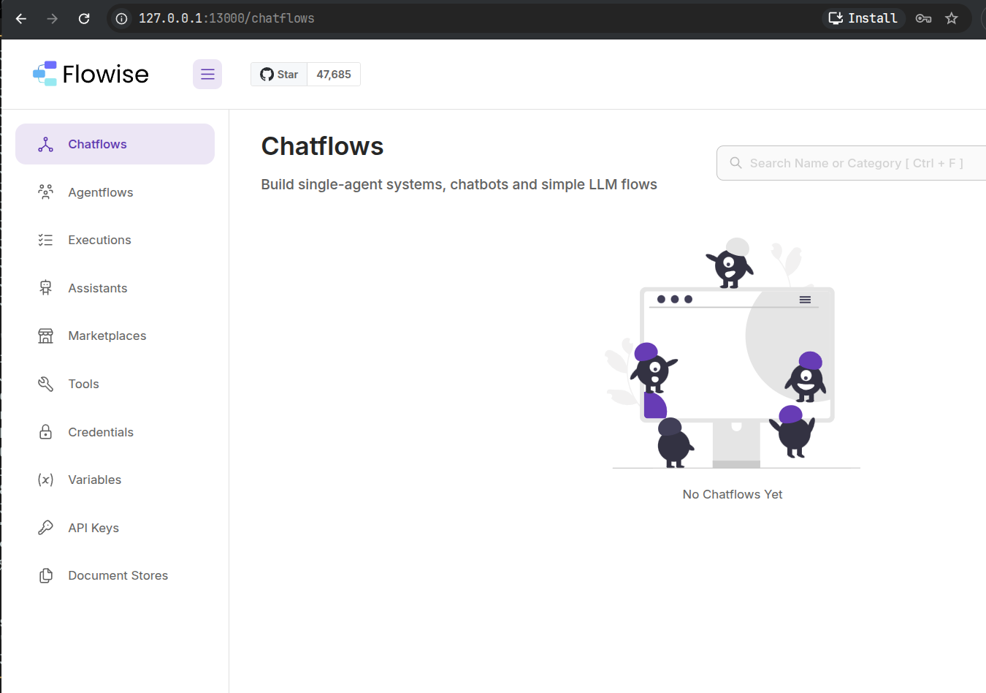Click the Variables (x) icon

pyautogui.click(x=46, y=480)
